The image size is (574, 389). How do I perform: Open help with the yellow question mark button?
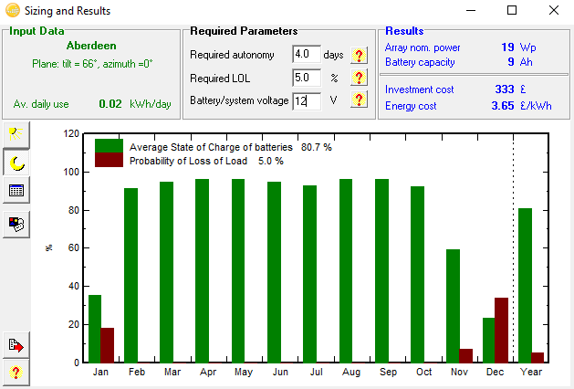click(16, 372)
